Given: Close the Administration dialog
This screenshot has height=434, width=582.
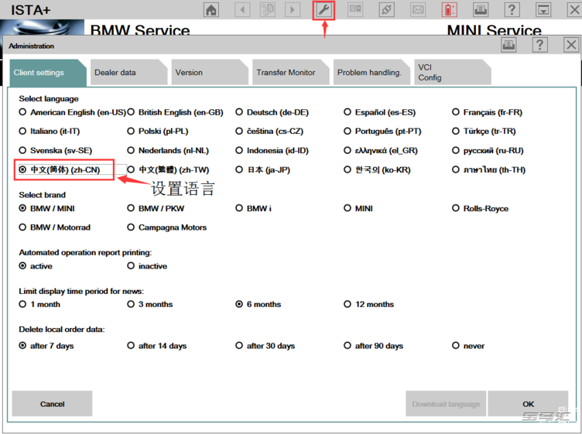Looking at the screenshot, I should (571, 45).
